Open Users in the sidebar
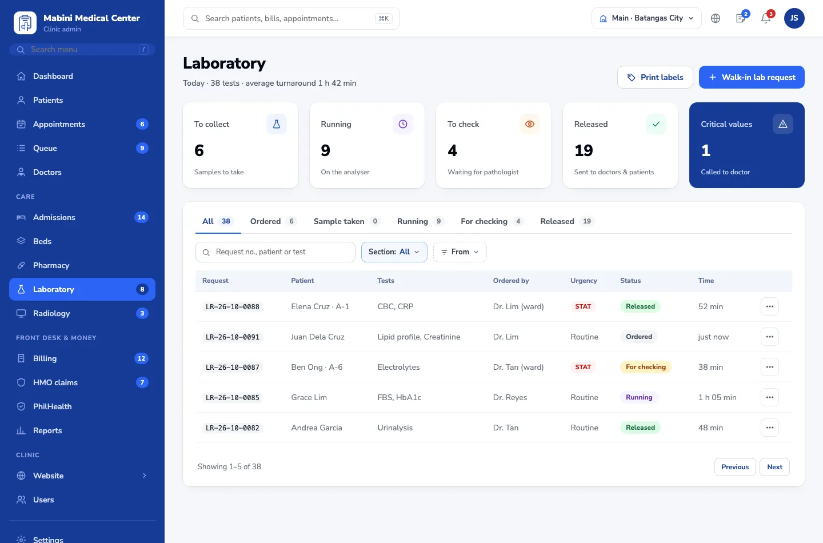The image size is (823, 543). pyautogui.click(x=82, y=500)
